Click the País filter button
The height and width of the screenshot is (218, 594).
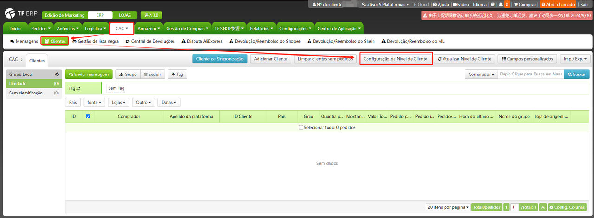[x=73, y=102]
